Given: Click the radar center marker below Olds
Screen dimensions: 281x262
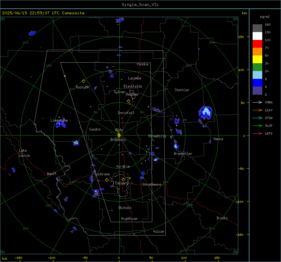Looking at the screenshot, I should 119,135.
